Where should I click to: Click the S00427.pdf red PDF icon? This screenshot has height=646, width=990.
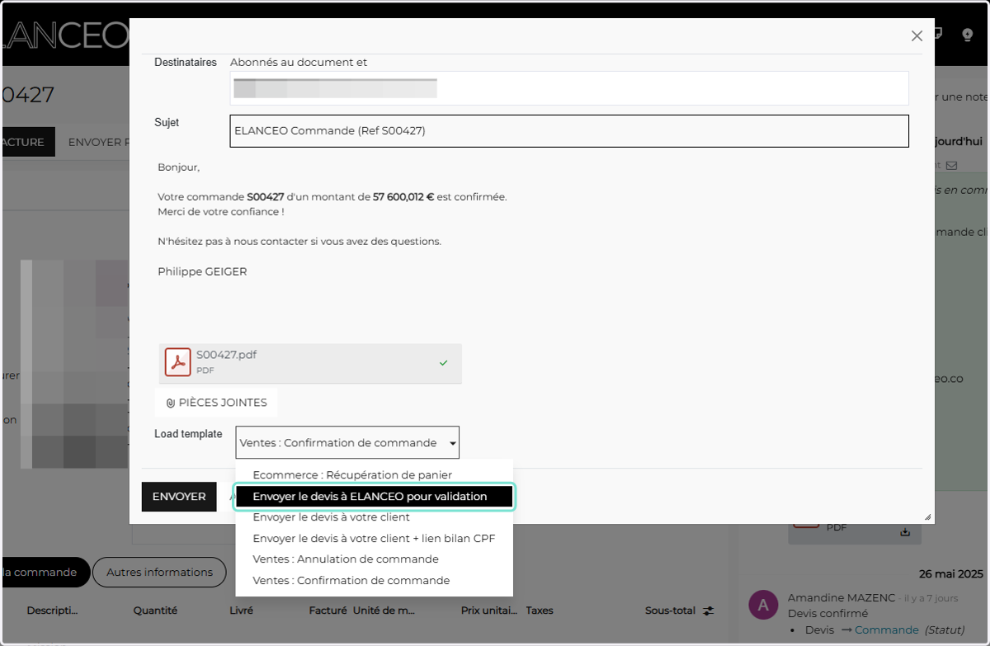point(177,362)
